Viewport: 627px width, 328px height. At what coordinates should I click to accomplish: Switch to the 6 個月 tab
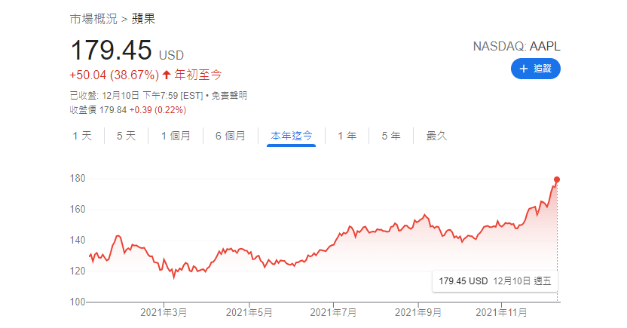(x=231, y=136)
